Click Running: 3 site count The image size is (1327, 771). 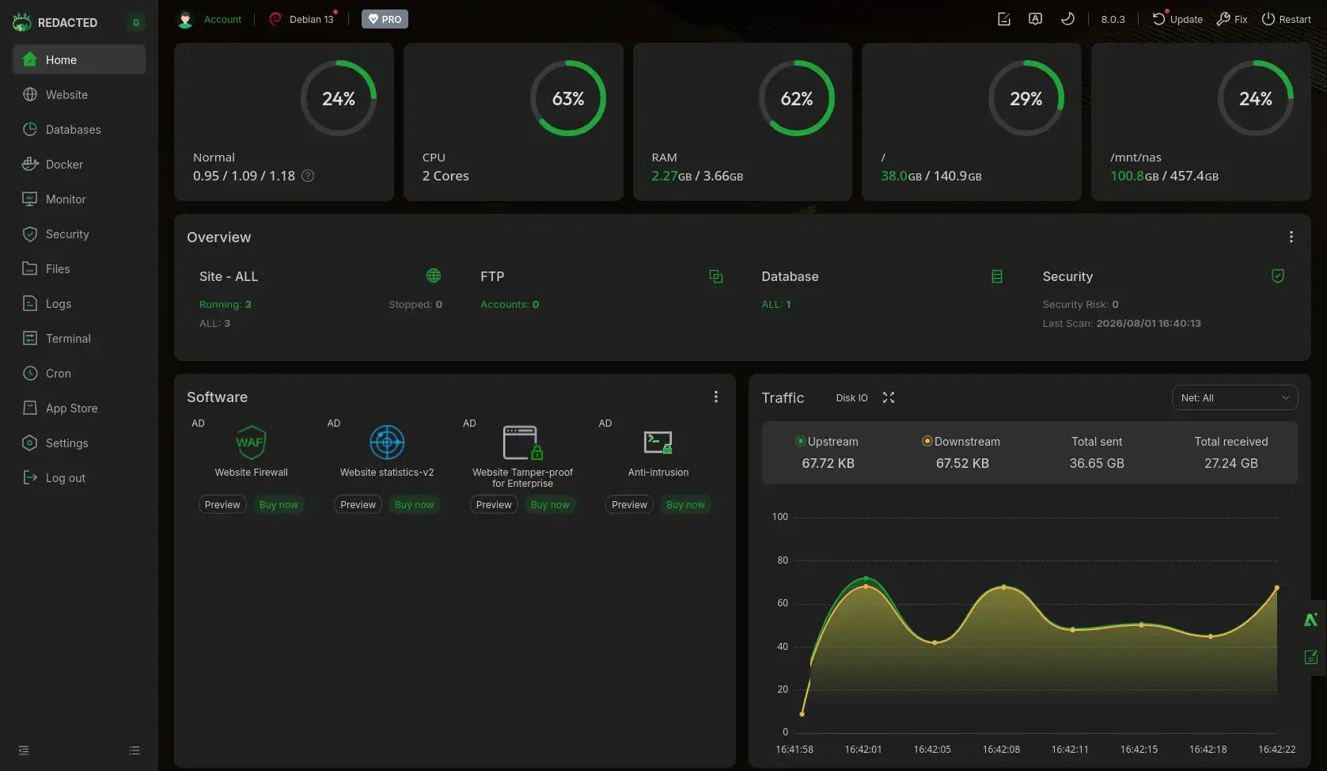[x=226, y=304]
